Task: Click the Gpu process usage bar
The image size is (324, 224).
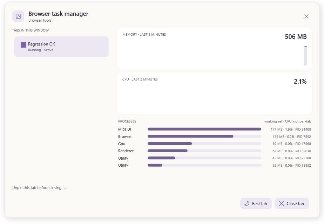Action: pyautogui.click(x=204, y=143)
